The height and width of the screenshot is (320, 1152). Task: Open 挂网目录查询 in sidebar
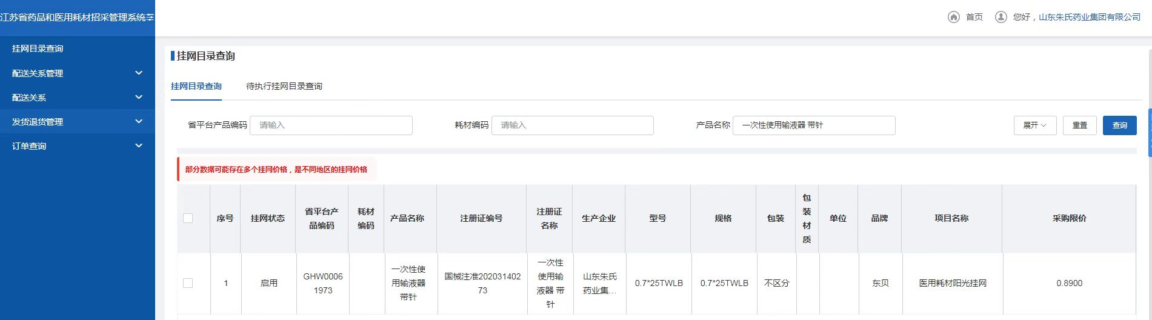[38, 48]
